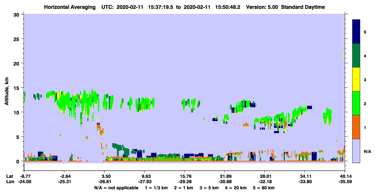383x196 pixels.
Task: Click the 'N/A = not applicable' legend text
Action: [116, 188]
